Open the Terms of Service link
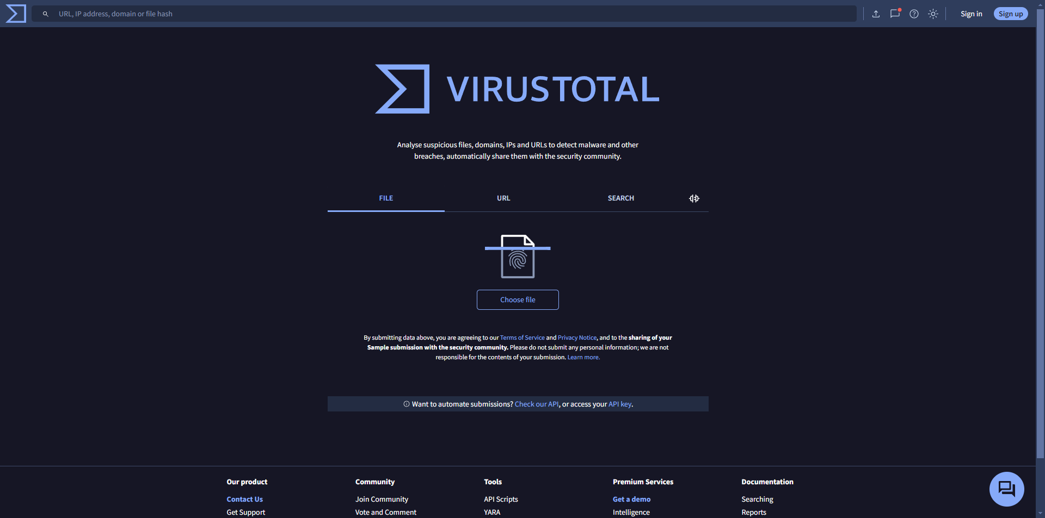1045x518 pixels. tap(522, 338)
